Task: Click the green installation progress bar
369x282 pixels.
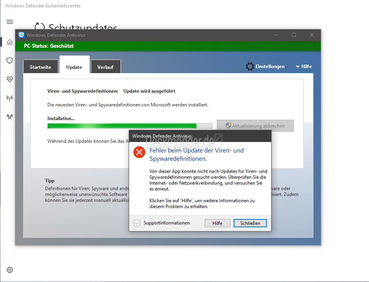Action: [130, 126]
